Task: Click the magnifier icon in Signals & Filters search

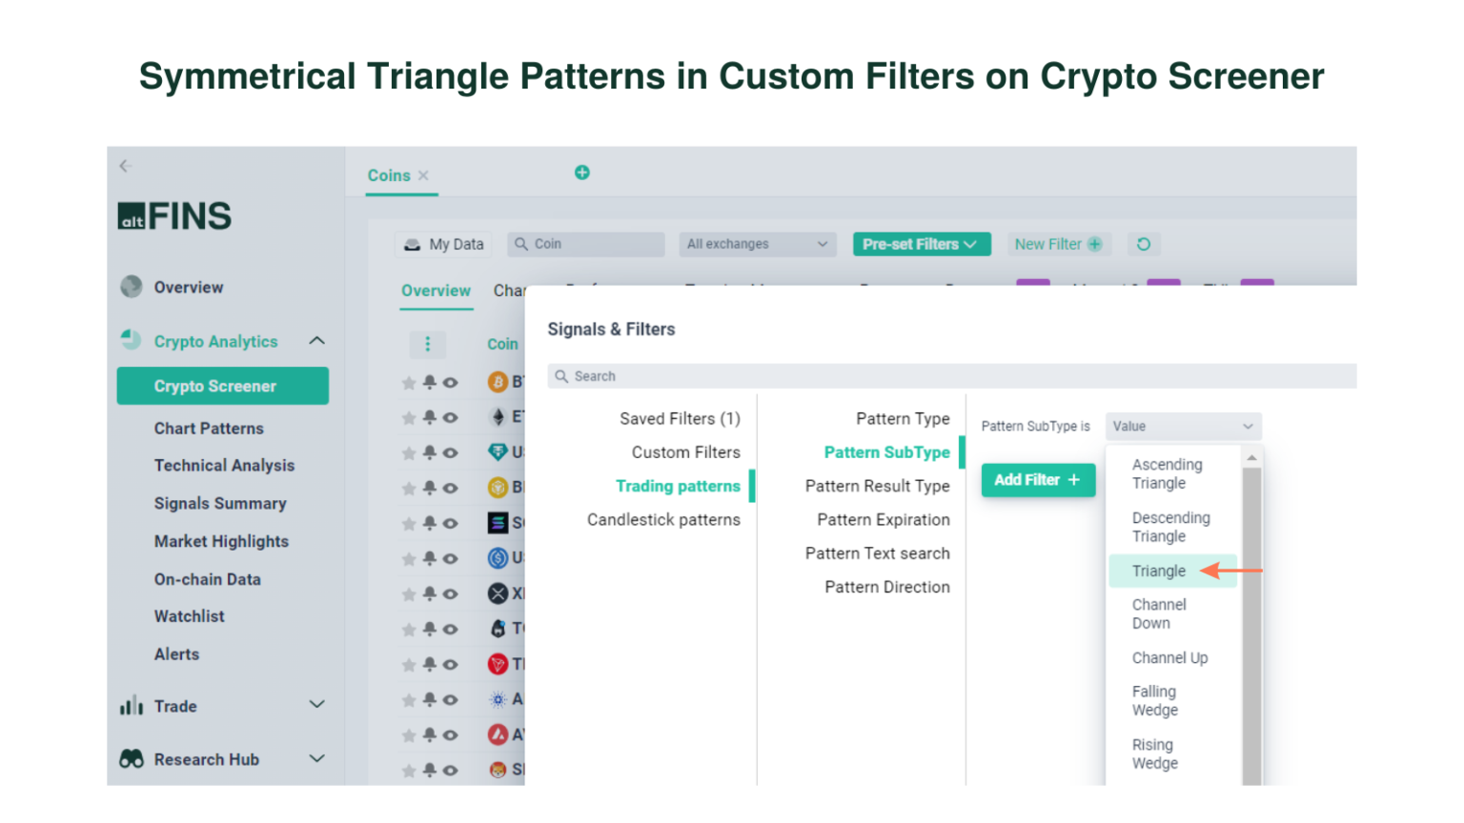Action: click(x=561, y=376)
